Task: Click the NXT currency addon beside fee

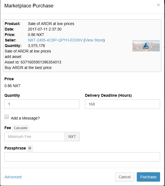Action: click(x=72, y=137)
